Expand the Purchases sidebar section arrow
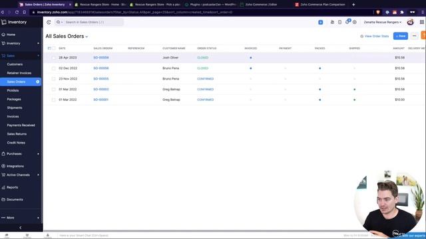Image resolution: width=426 pixels, height=239 pixels. [x=39, y=154]
